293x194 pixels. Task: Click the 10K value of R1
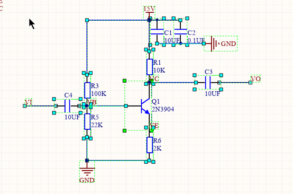click(x=159, y=70)
